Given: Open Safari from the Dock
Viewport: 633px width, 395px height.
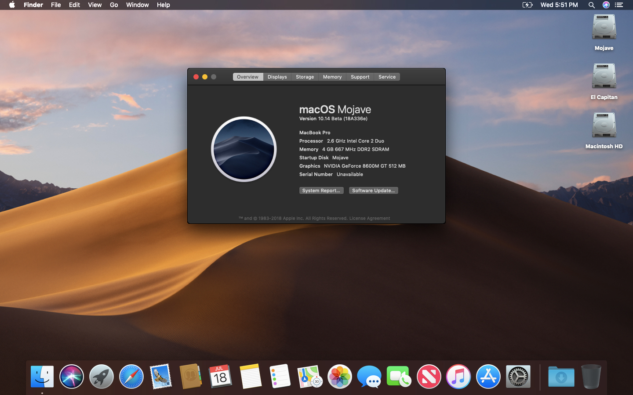Looking at the screenshot, I should (131, 376).
